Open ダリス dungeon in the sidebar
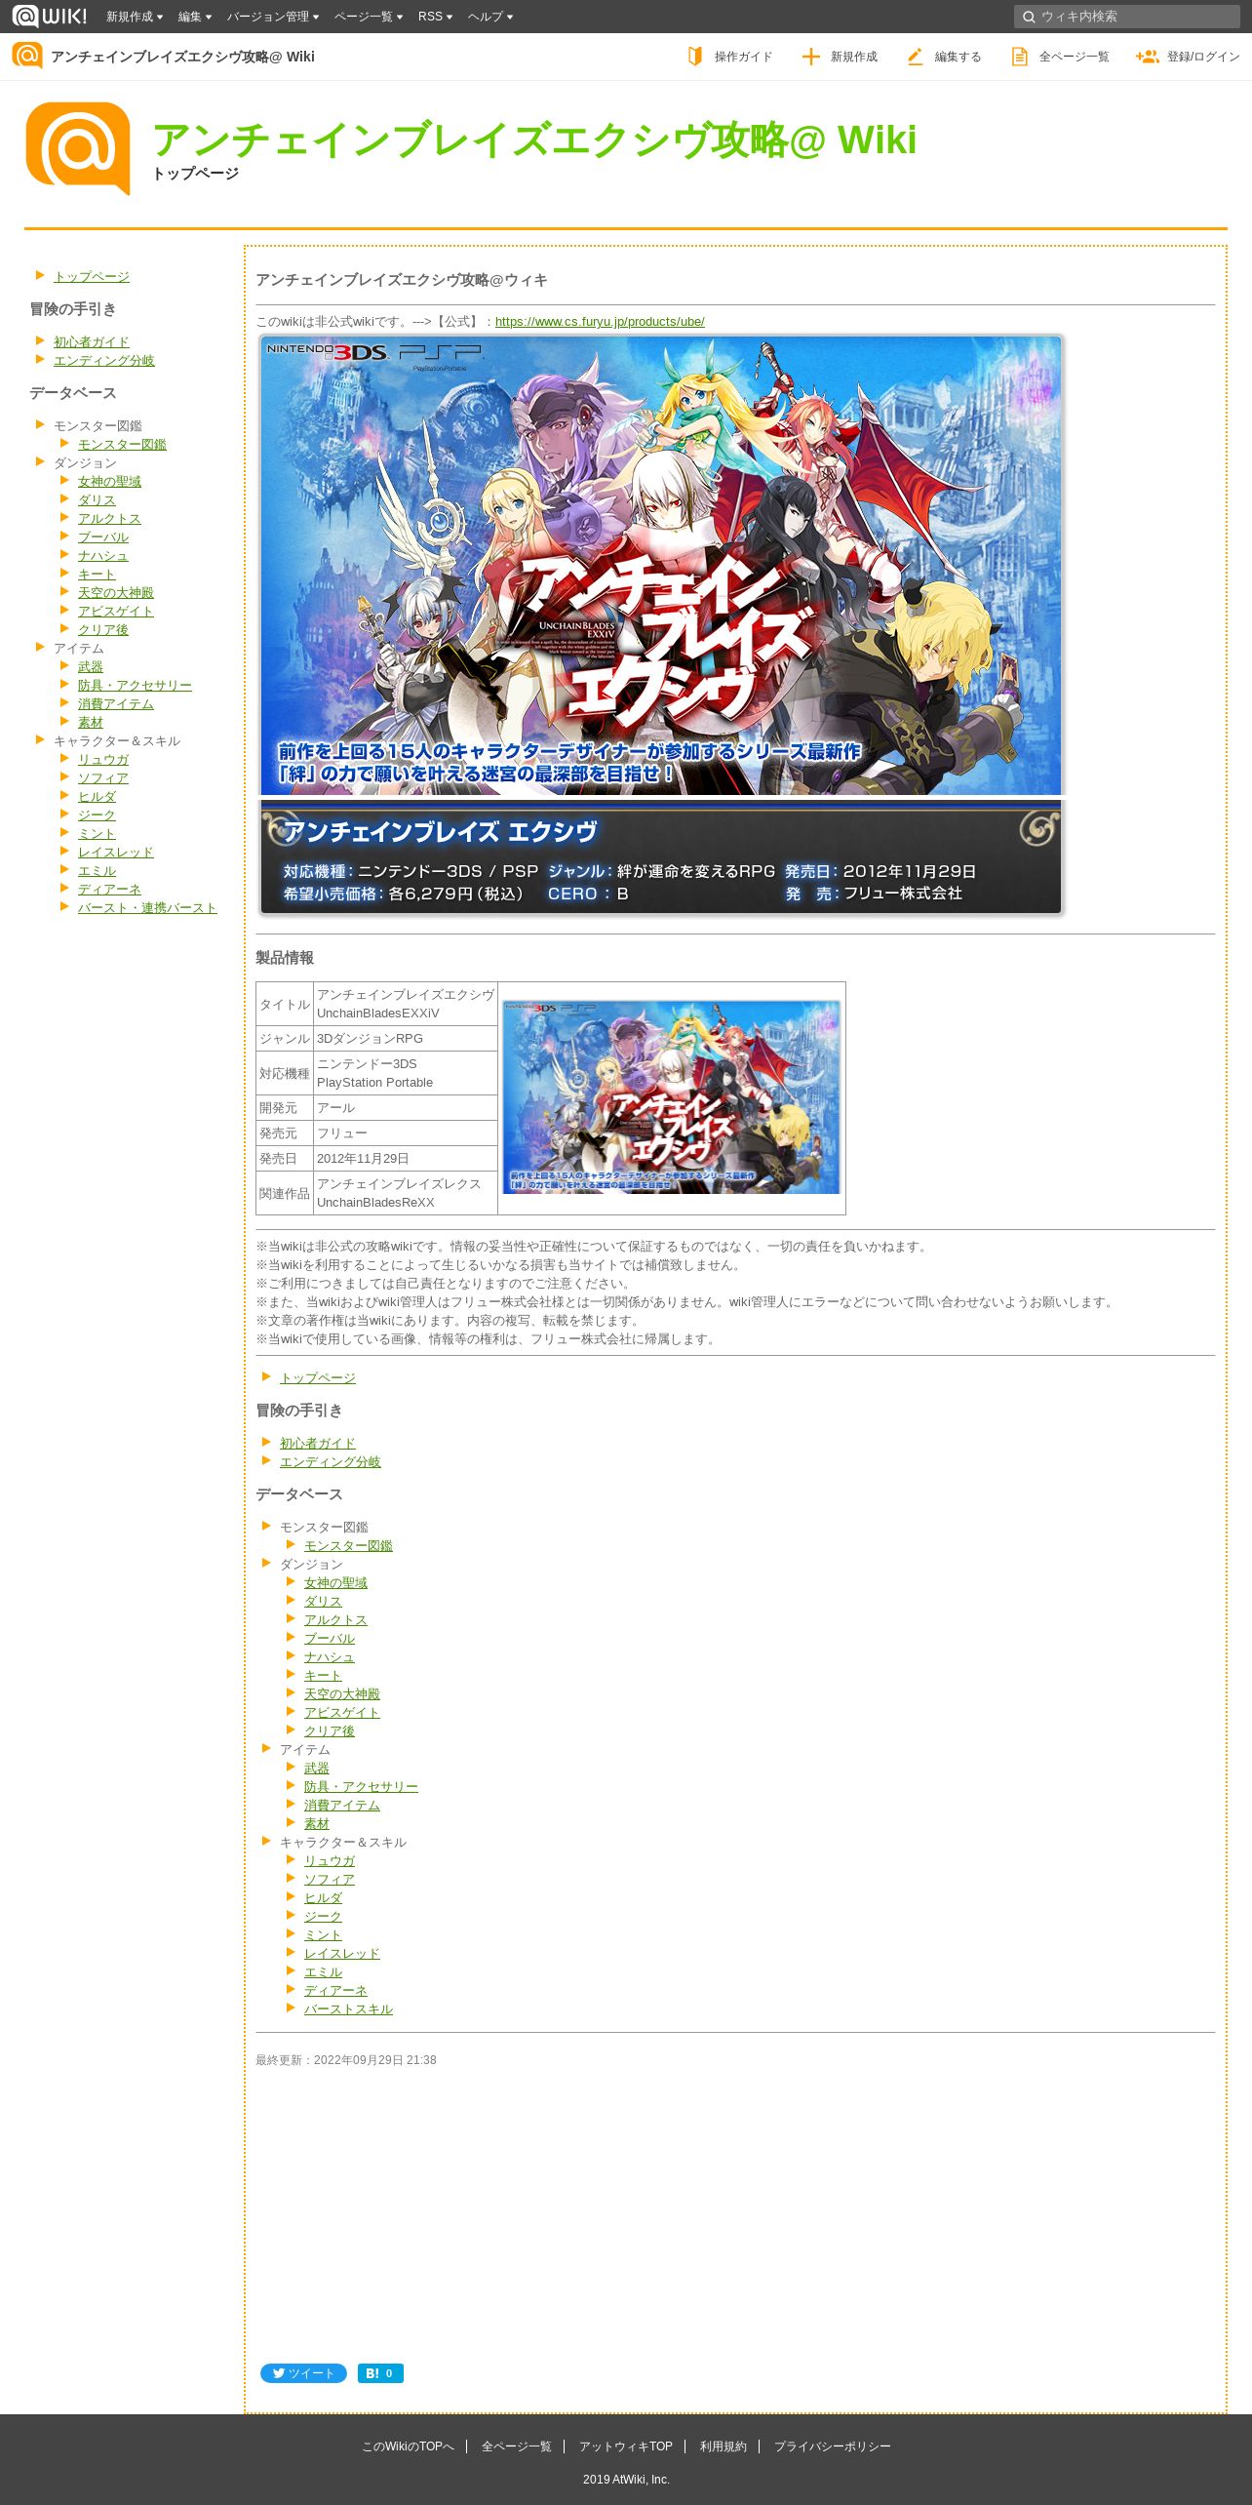This screenshot has height=2505, width=1252. point(97,500)
